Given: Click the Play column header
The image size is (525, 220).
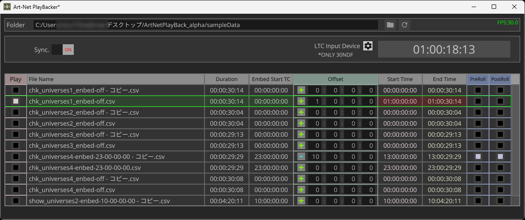Looking at the screenshot, I should click(x=16, y=79).
